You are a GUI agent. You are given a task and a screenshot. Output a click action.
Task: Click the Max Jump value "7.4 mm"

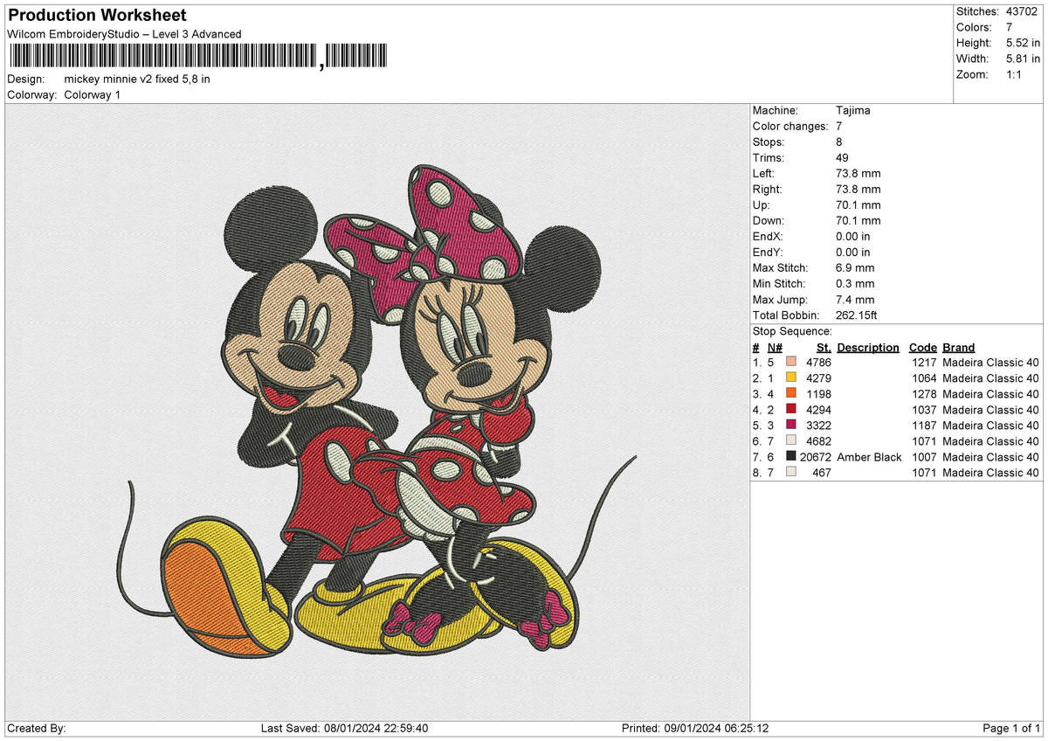(x=855, y=299)
